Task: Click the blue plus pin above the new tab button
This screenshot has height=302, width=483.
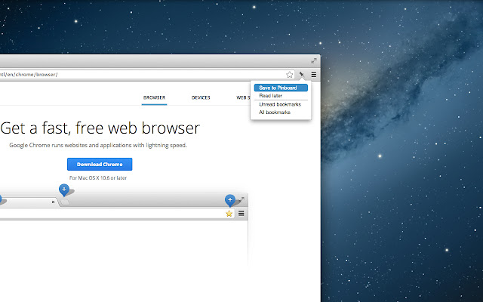Action: (64, 190)
